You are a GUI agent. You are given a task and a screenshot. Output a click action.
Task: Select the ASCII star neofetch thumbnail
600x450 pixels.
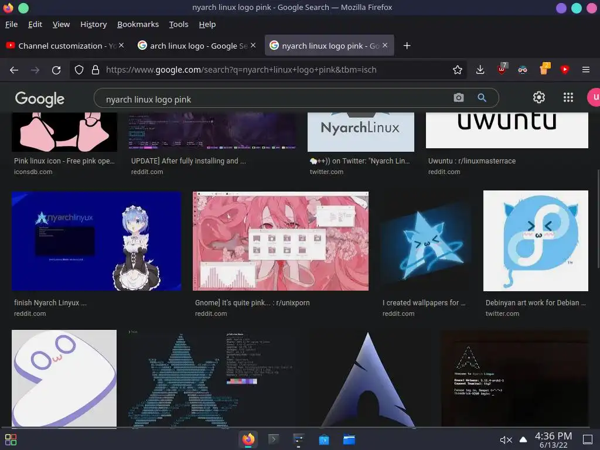pos(212,378)
